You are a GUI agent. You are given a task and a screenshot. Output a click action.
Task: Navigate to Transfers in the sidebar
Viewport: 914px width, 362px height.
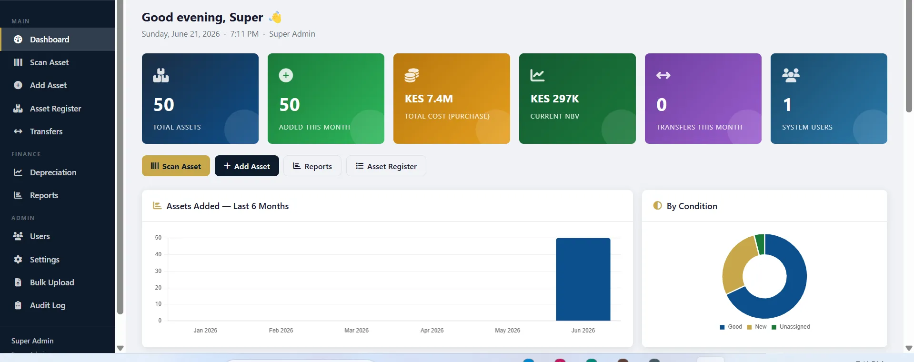pyautogui.click(x=57, y=131)
